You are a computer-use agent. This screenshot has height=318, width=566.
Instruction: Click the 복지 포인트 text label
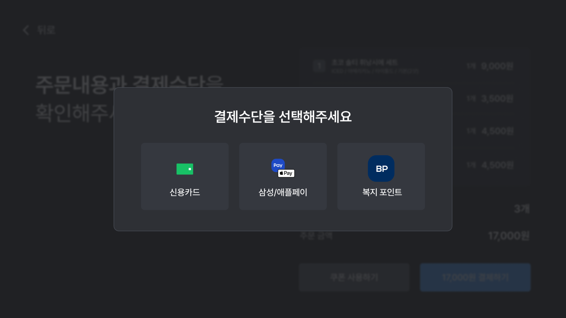coord(382,192)
